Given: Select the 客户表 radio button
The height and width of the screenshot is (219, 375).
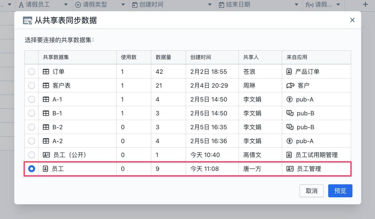Looking at the screenshot, I should (x=32, y=85).
